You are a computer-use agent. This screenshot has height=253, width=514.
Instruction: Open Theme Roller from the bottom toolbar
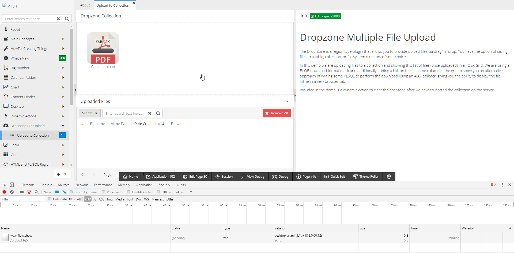(366, 176)
